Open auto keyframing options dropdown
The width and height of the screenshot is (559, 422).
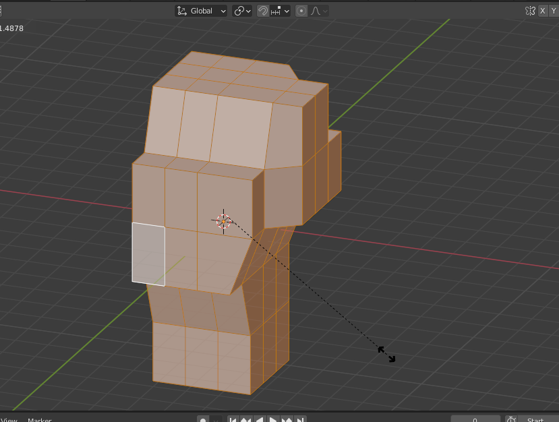[x=216, y=420]
